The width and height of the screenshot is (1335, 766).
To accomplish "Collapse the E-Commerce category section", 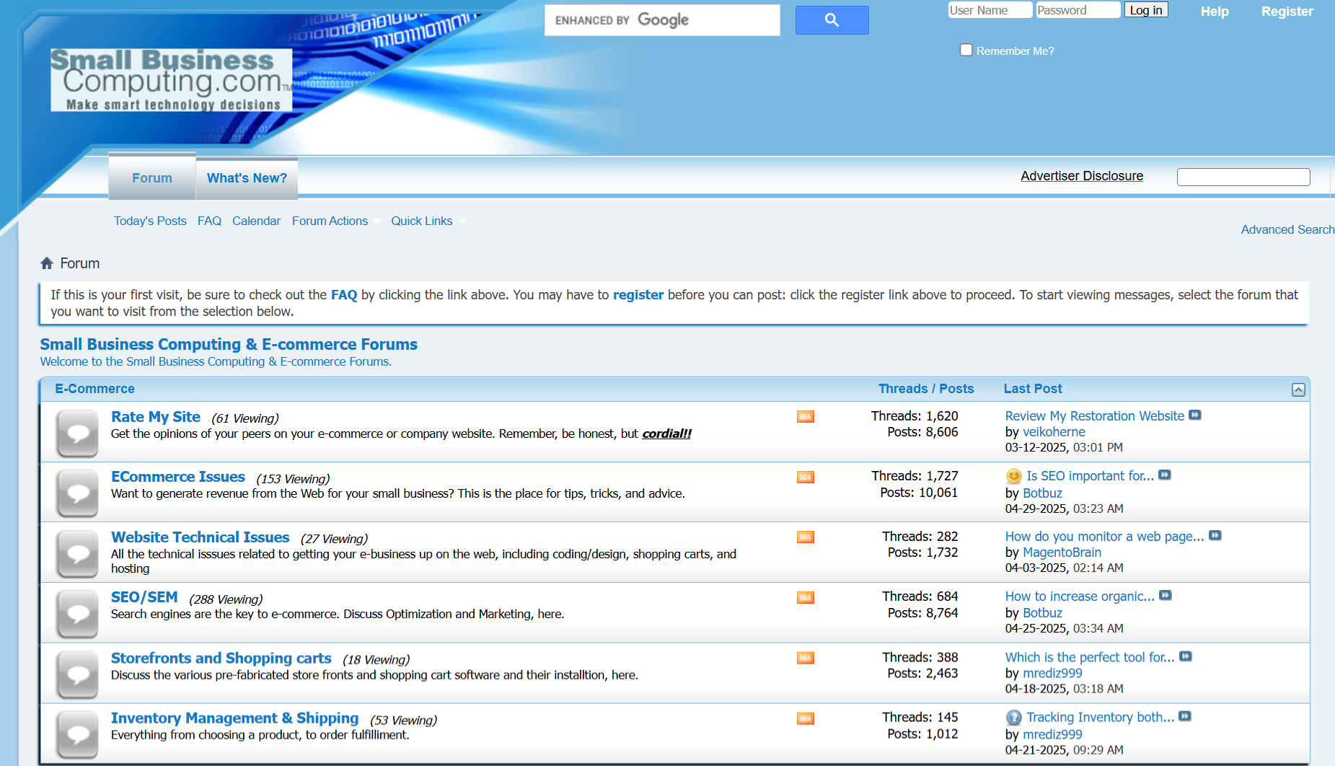I will [1298, 389].
